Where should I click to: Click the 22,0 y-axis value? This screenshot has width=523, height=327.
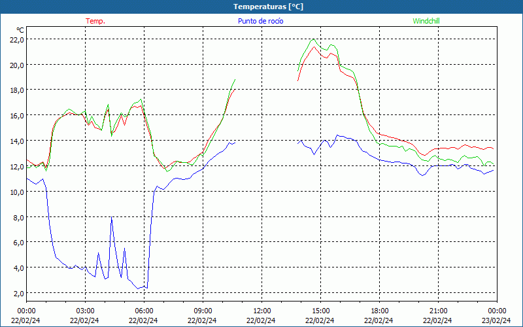tap(18, 40)
